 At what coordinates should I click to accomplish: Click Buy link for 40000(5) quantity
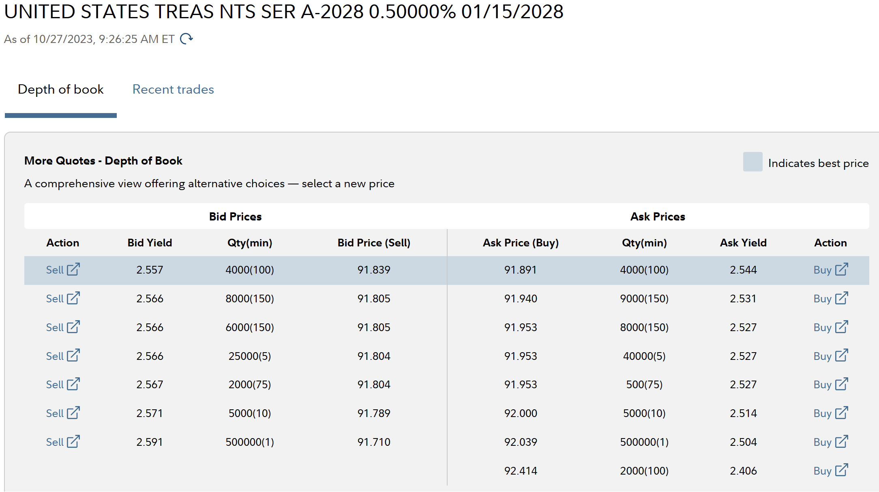822,356
